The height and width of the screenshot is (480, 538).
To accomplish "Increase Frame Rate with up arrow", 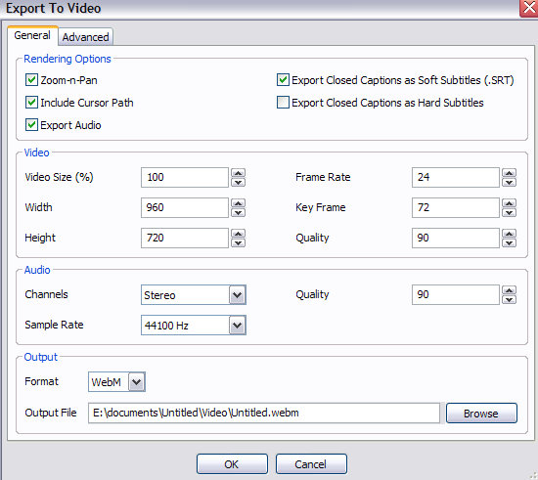I will tap(510, 173).
